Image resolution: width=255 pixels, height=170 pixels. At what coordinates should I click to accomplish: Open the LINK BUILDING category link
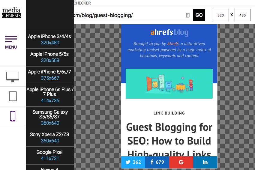pyautogui.click(x=169, y=113)
